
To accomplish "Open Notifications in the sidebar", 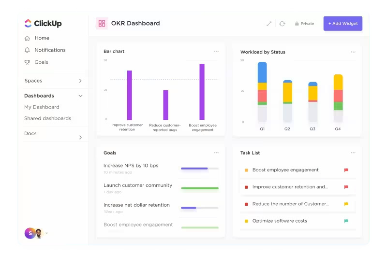I will pos(49,50).
